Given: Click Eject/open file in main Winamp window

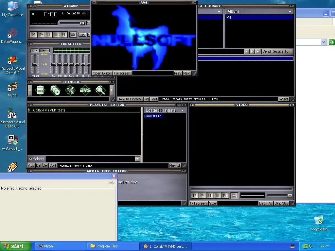Looking at the screenshot, I should point(73,35).
